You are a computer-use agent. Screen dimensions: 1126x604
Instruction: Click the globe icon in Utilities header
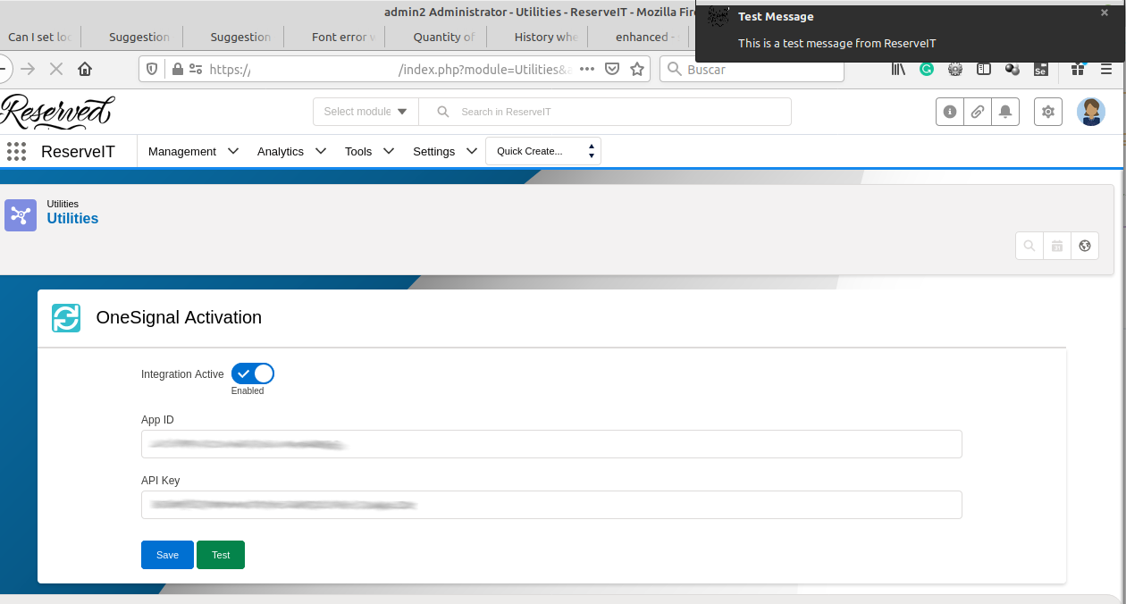pyautogui.click(x=1085, y=246)
